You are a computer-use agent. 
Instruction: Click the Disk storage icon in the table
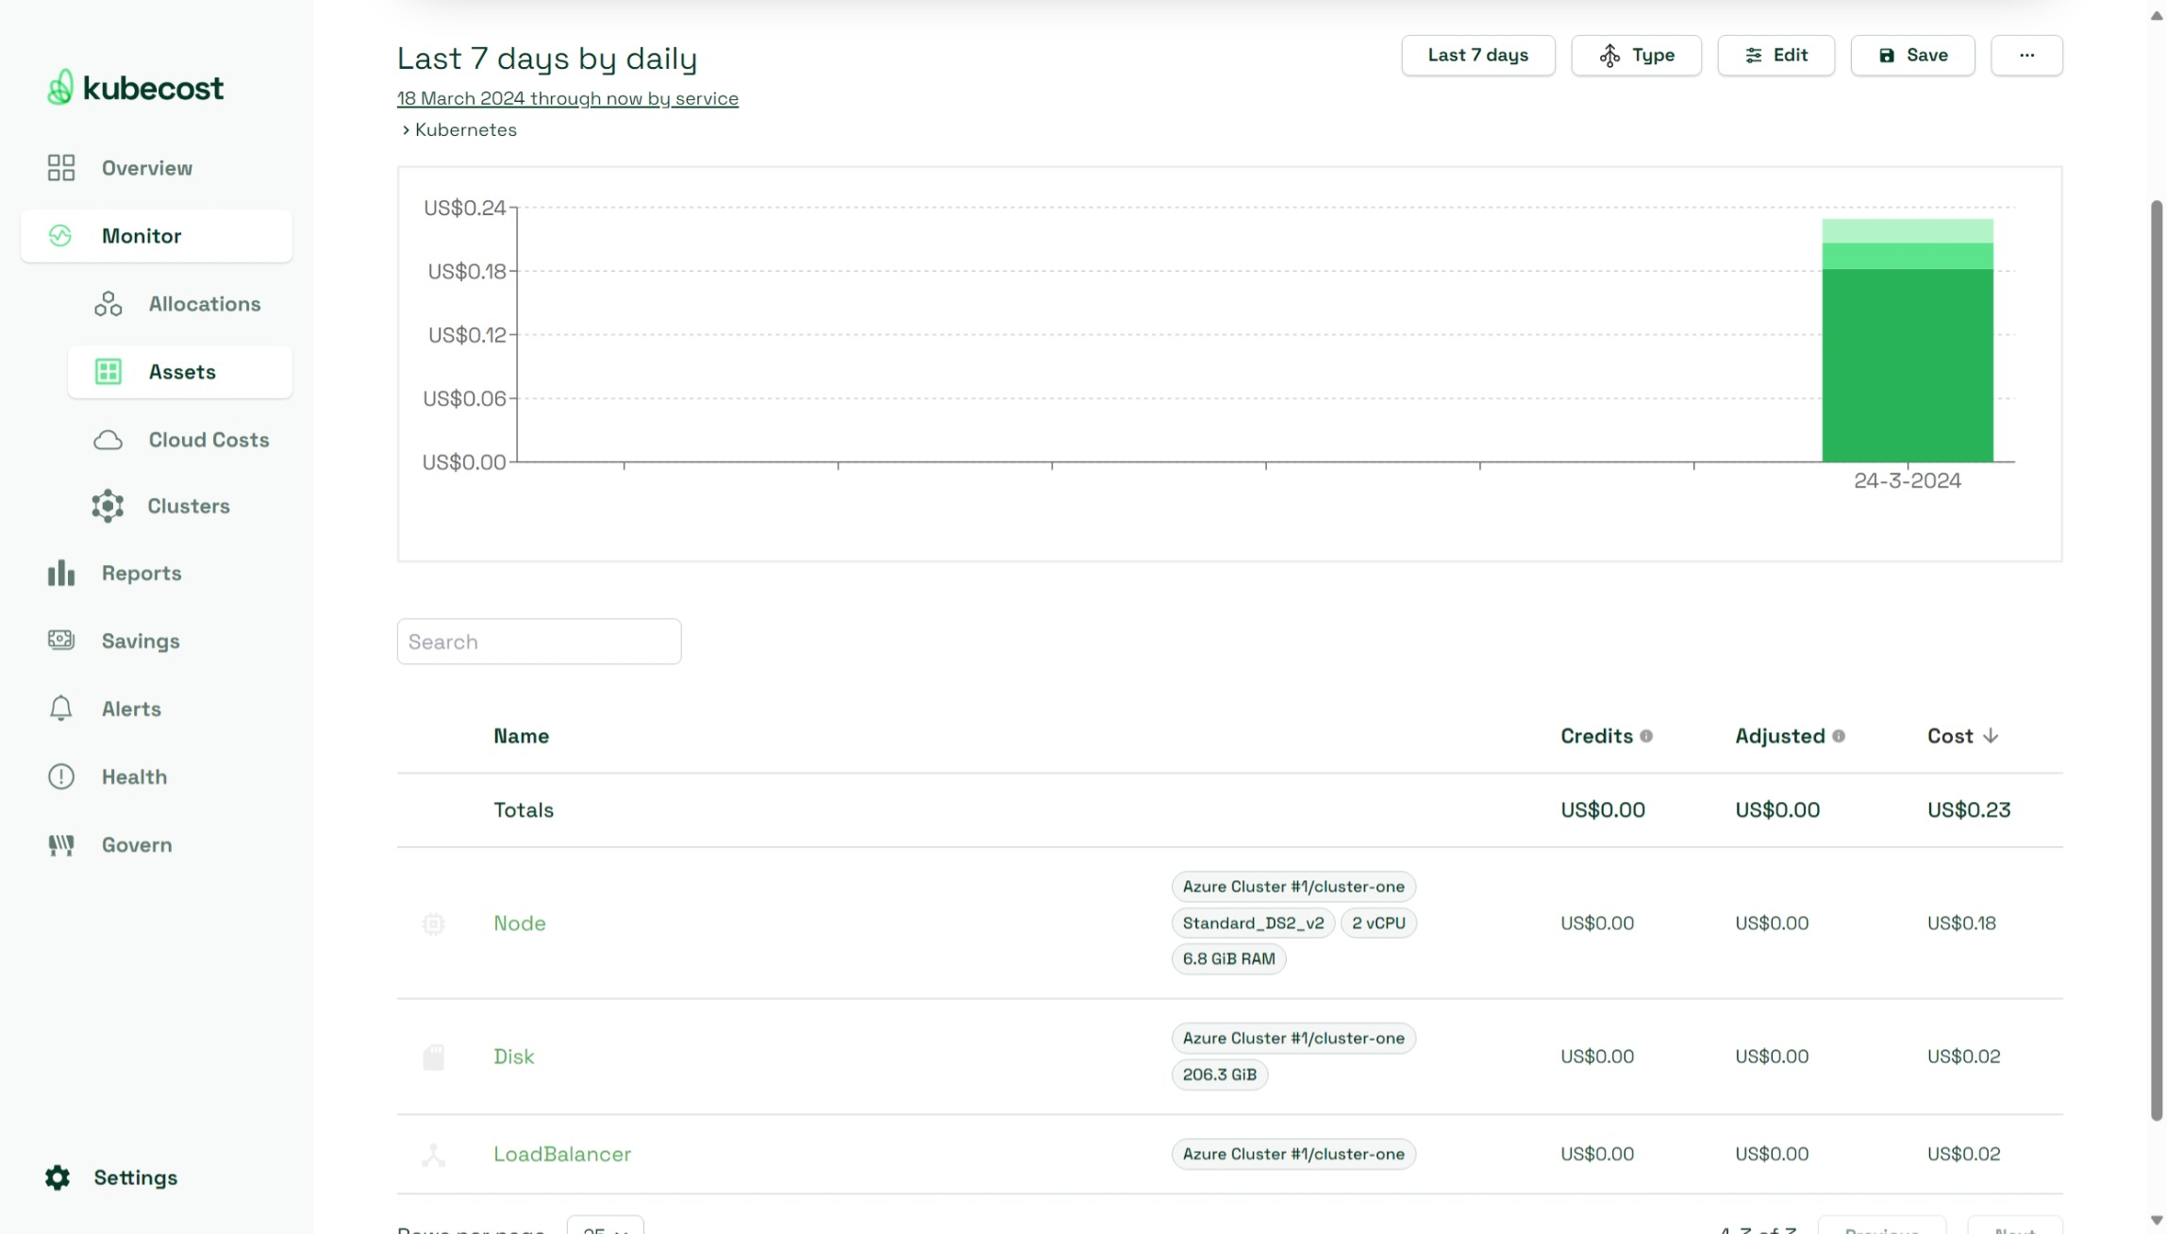point(433,1056)
